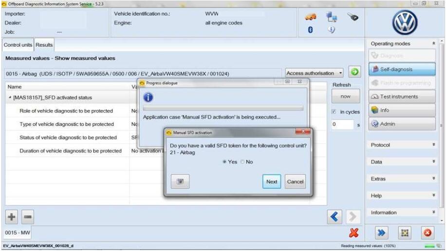Click green go arrow beside Access authorisation

click(354, 72)
